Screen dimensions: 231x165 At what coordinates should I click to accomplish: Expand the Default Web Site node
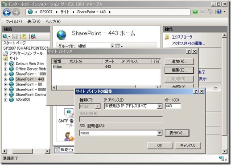[5, 64]
